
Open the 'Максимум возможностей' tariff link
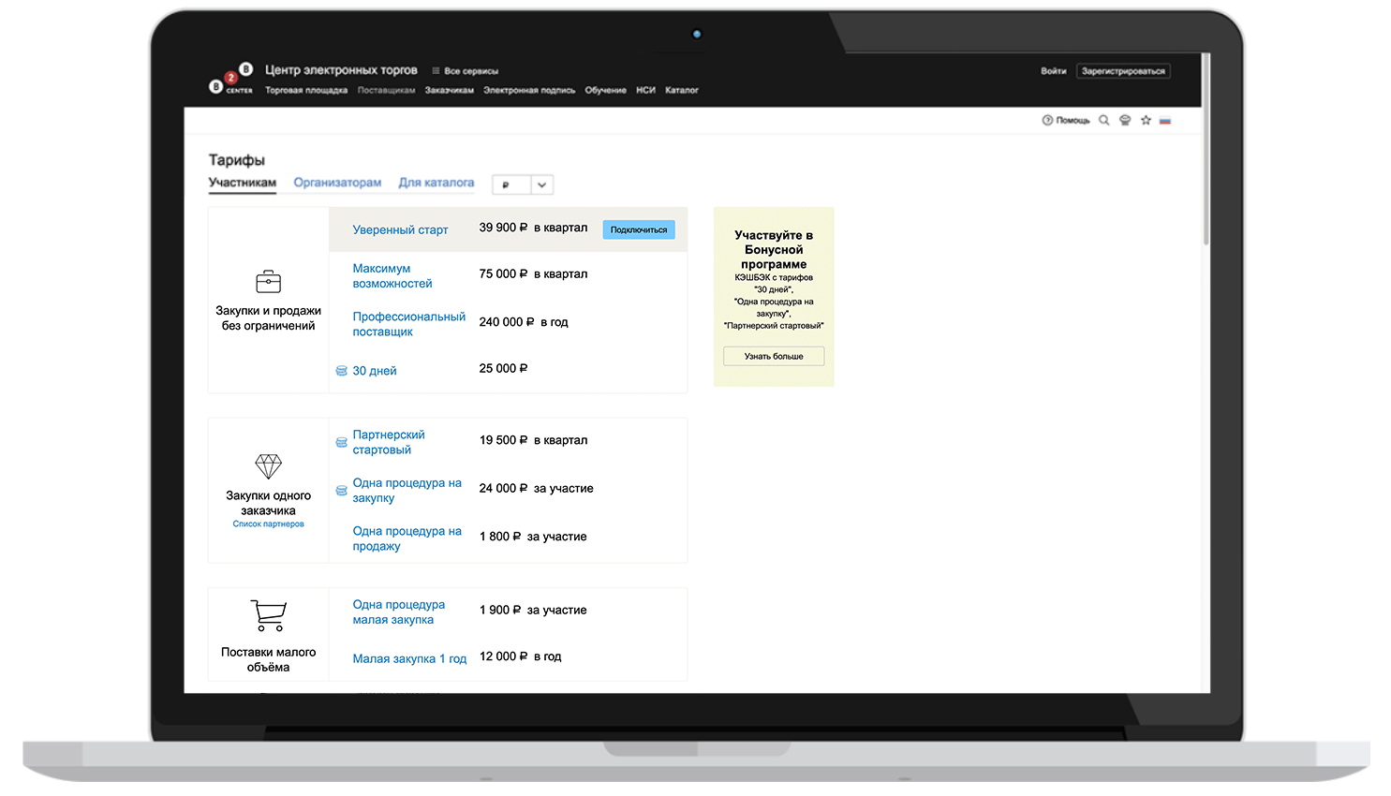coord(392,276)
